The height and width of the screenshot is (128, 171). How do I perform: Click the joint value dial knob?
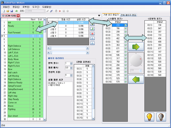point(136,61)
